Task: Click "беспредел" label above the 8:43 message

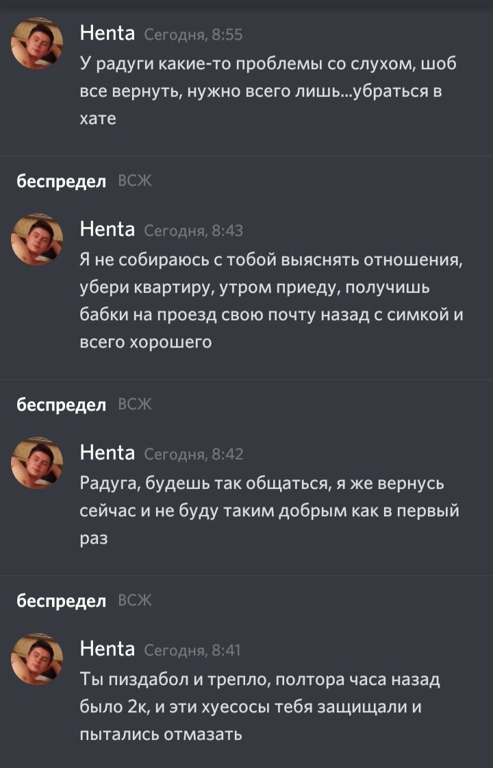Action: 62,181
